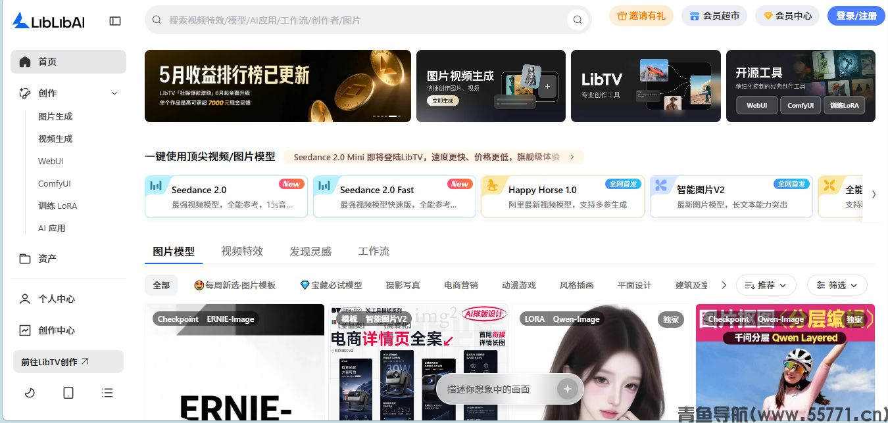Open the 电商详情页全案 template thumbnail
888x423 pixels.
click(418, 363)
